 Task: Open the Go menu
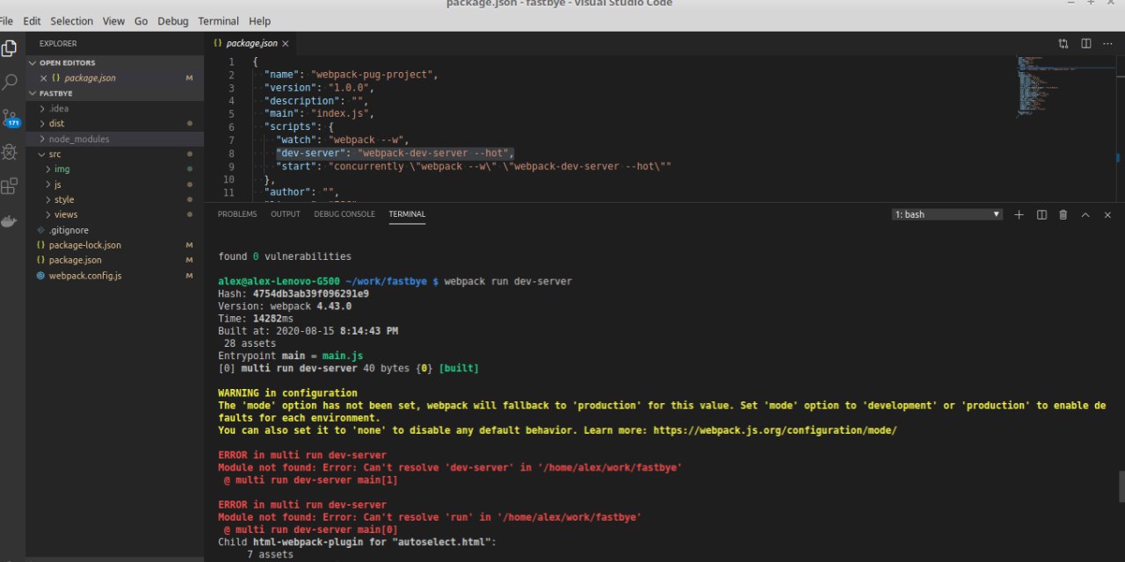141,21
